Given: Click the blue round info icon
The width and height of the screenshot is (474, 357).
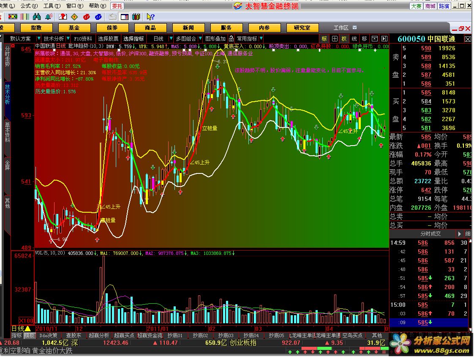Looking at the screenshot, I should point(98,16).
